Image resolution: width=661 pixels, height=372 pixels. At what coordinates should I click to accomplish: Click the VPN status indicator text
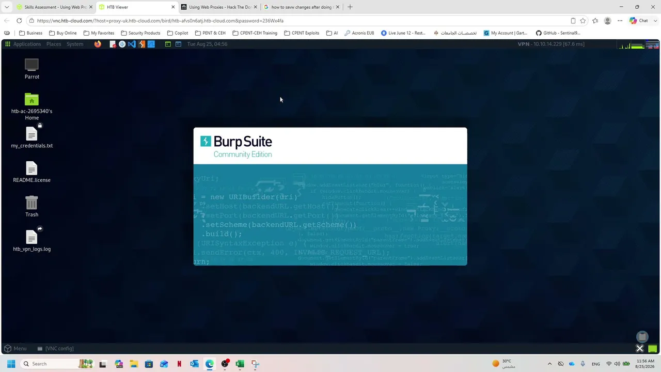pyautogui.click(x=551, y=44)
